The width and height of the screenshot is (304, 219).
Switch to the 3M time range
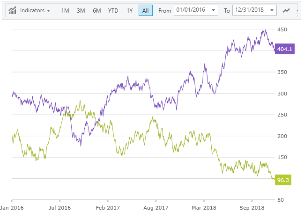(x=81, y=10)
